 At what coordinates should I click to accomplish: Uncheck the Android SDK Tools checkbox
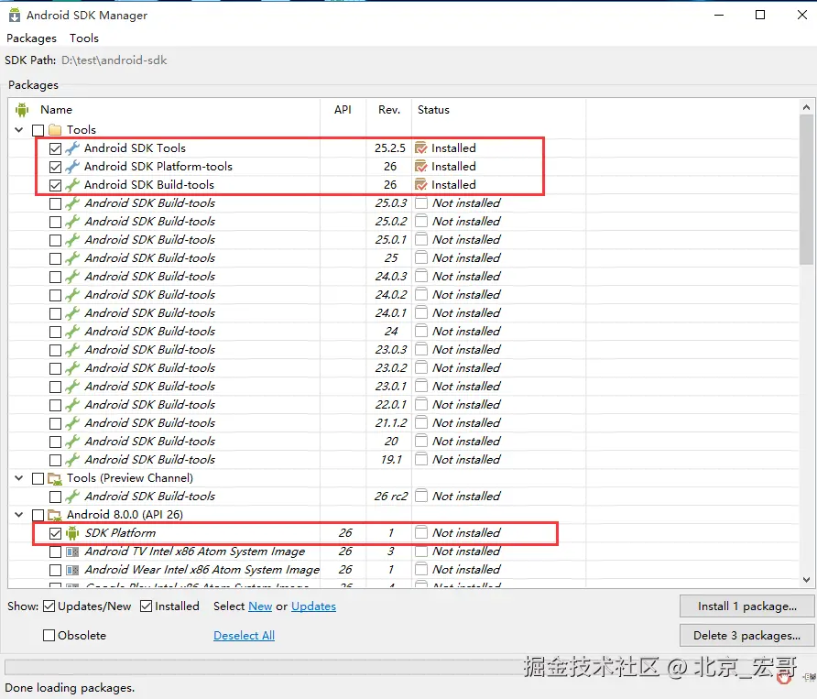(x=55, y=148)
